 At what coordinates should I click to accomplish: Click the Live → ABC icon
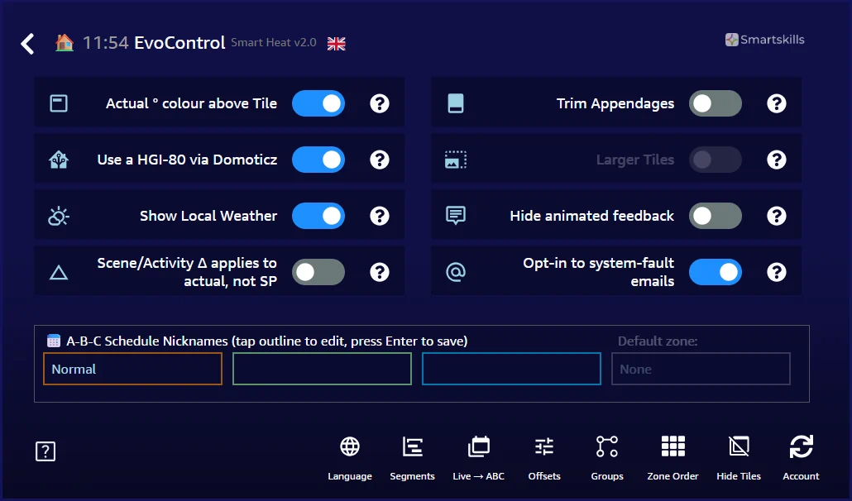[478, 447]
